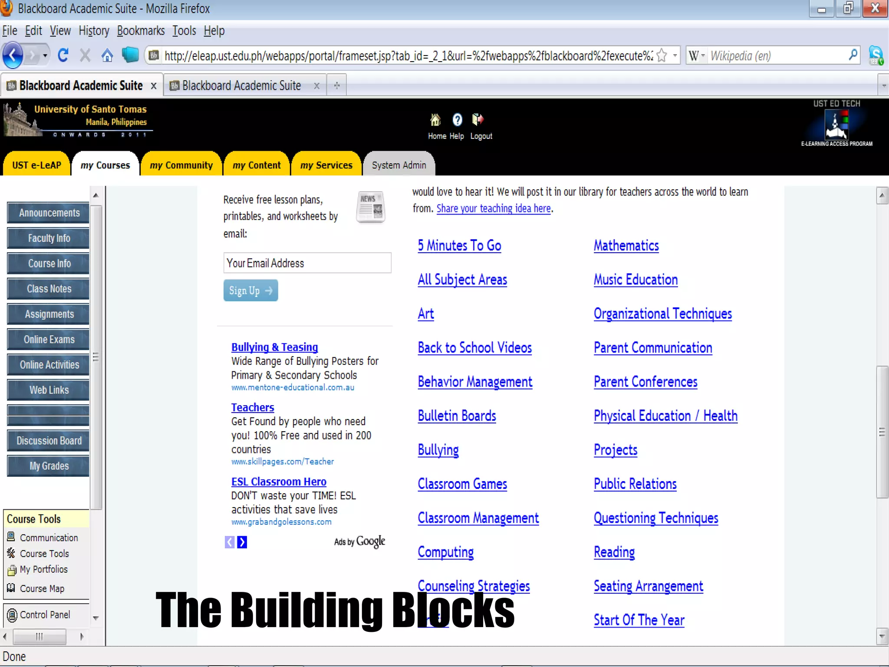889x667 pixels.
Task: Click the browser Home icon
Action: [107, 56]
